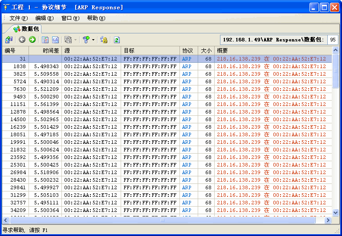Click the menu bar drag grip handle

(4, 18)
